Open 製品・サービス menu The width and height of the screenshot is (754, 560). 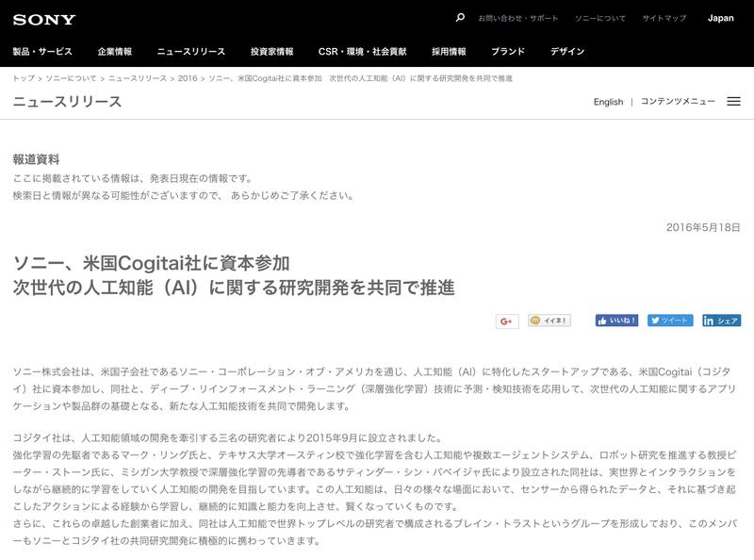[42, 52]
